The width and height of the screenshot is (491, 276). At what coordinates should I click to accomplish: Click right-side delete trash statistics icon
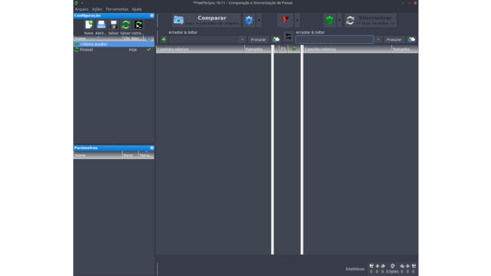tap(414, 266)
